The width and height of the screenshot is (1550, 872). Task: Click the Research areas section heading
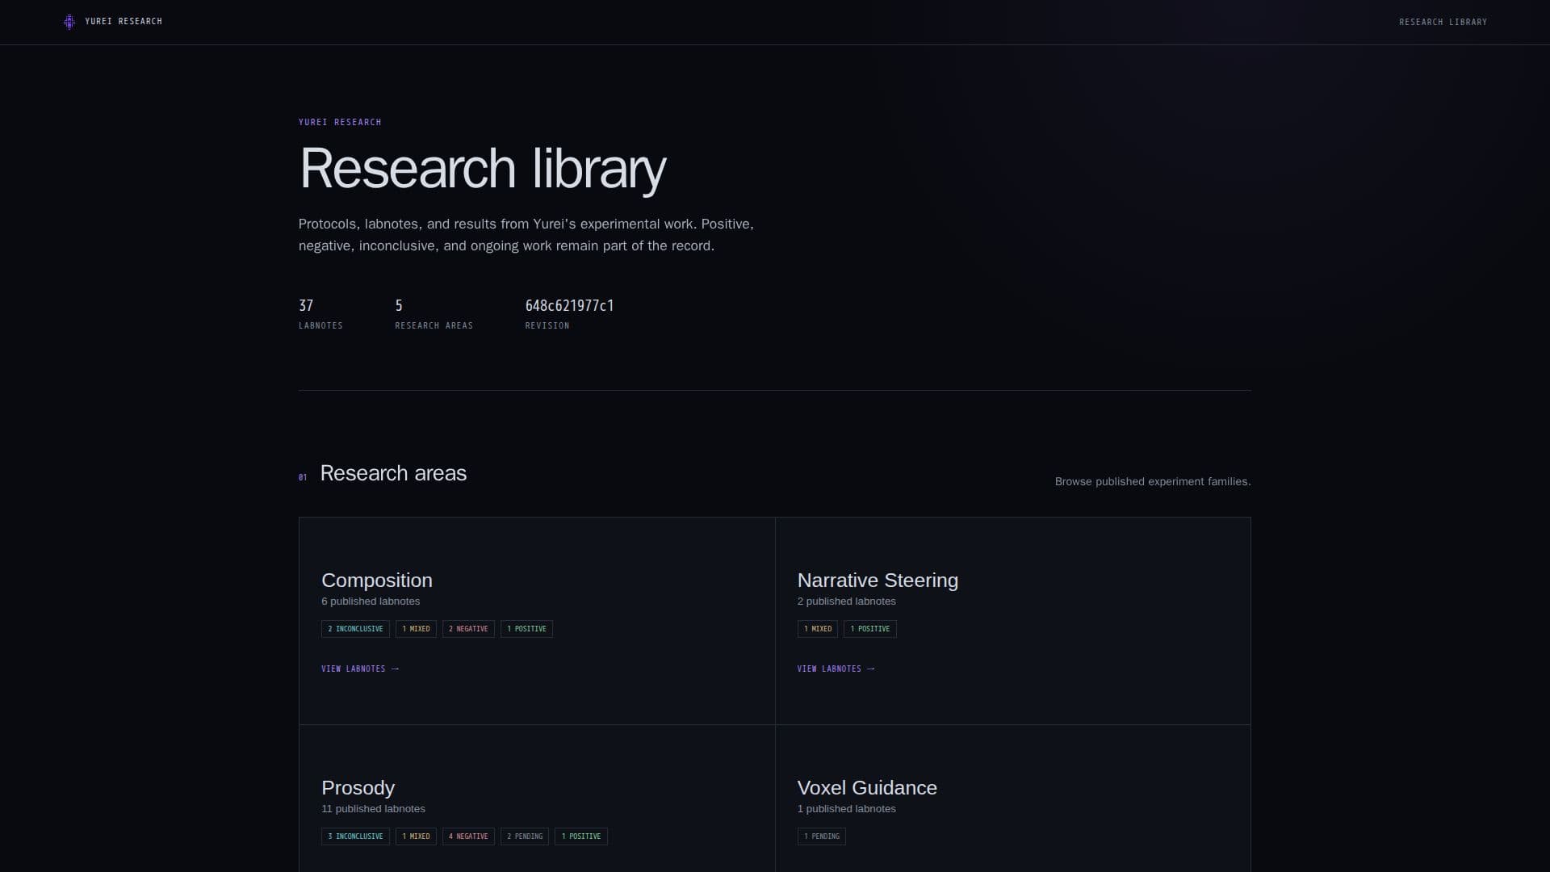tap(393, 473)
